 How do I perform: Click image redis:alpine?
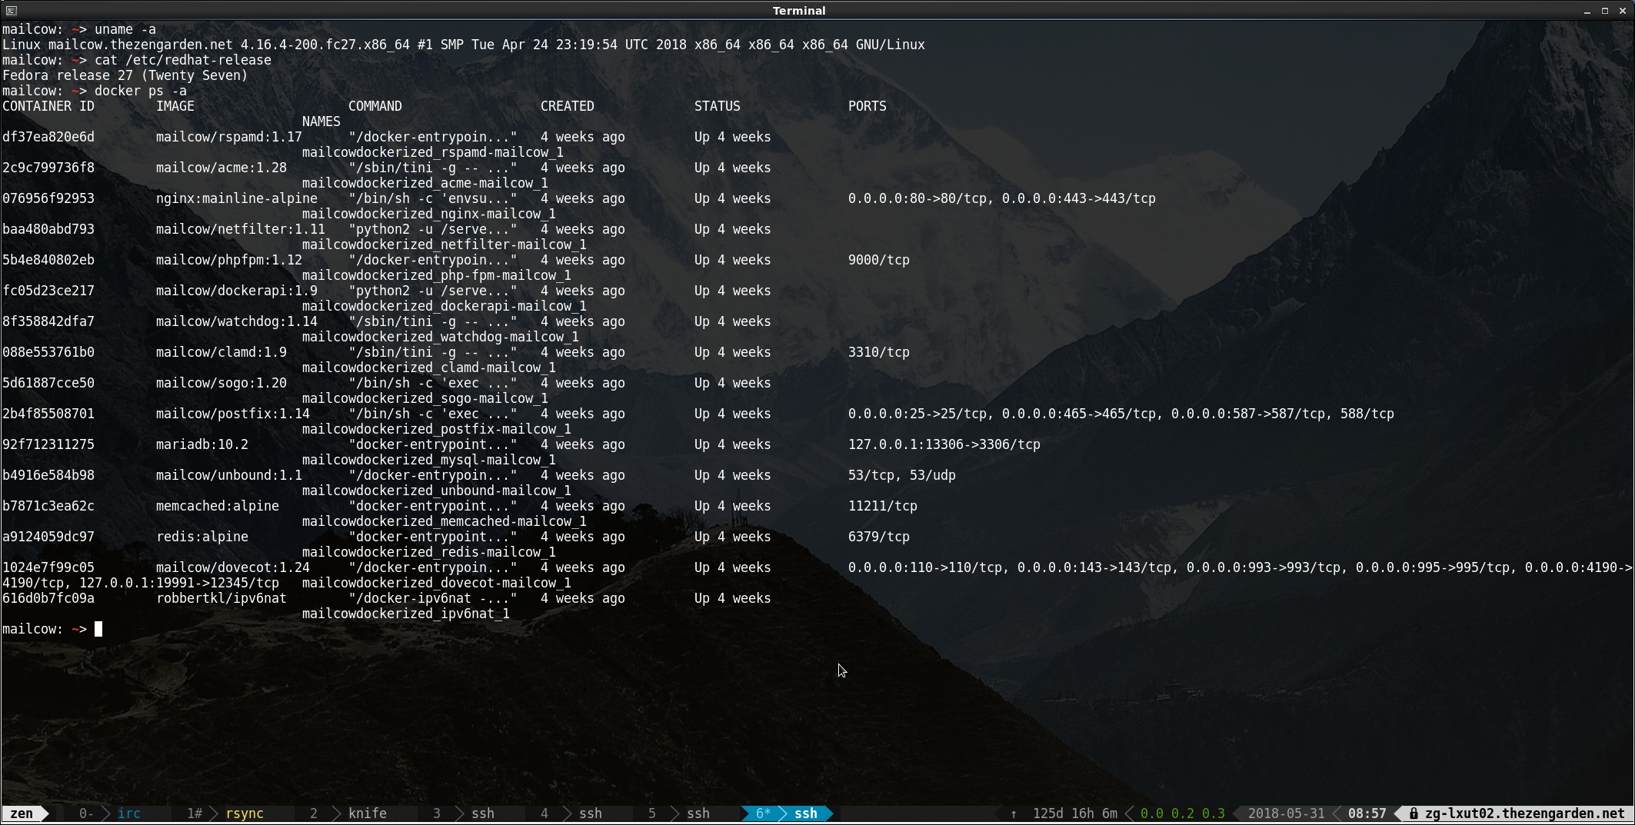click(202, 537)
